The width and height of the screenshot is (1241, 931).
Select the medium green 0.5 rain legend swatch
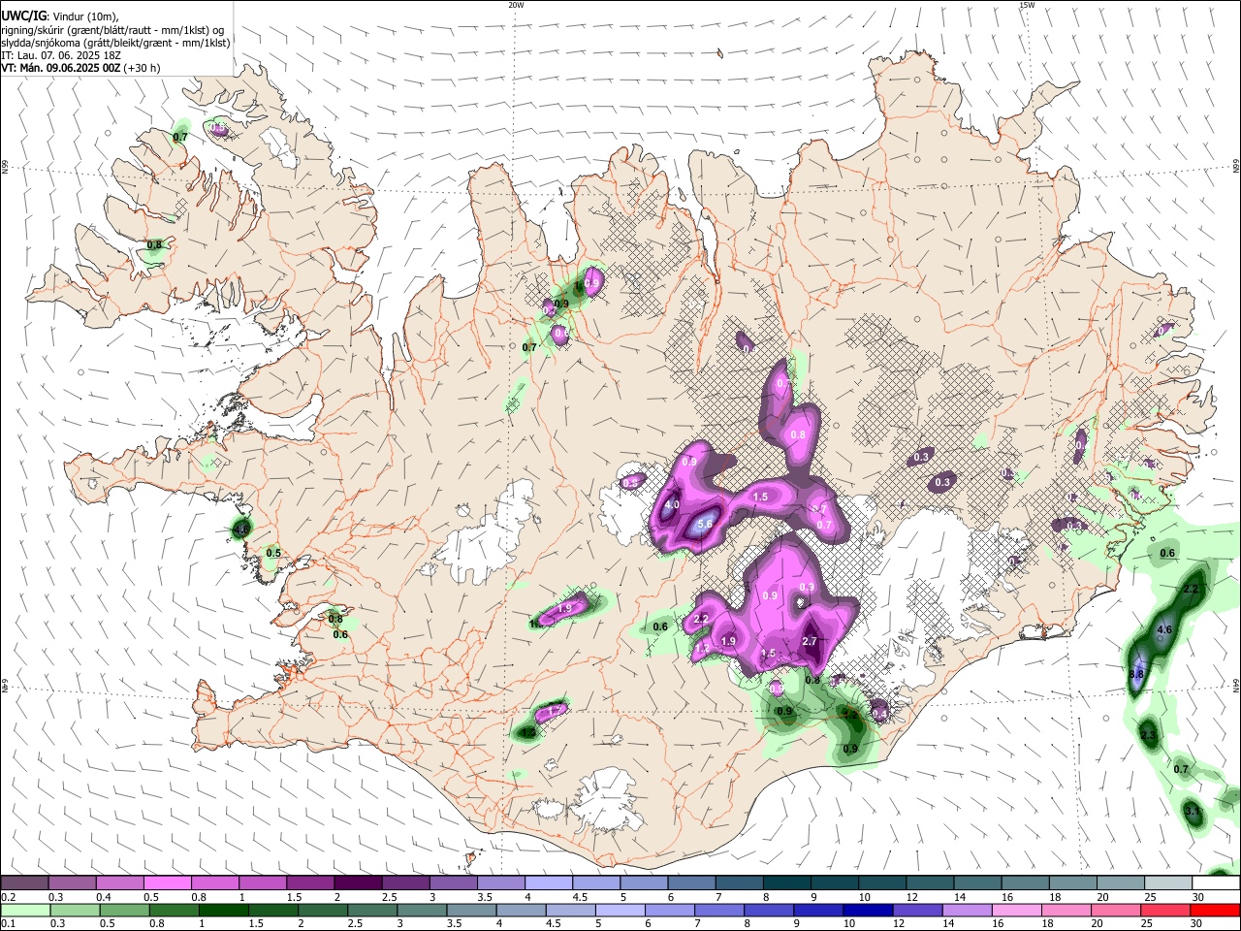click(x=124, y=910)
